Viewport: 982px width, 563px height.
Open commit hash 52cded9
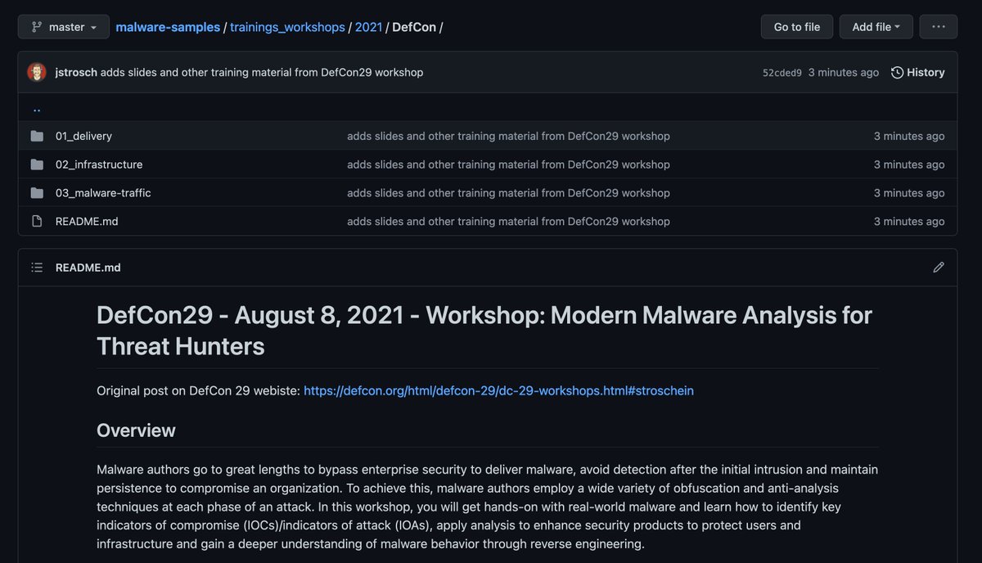click(782, 73)
